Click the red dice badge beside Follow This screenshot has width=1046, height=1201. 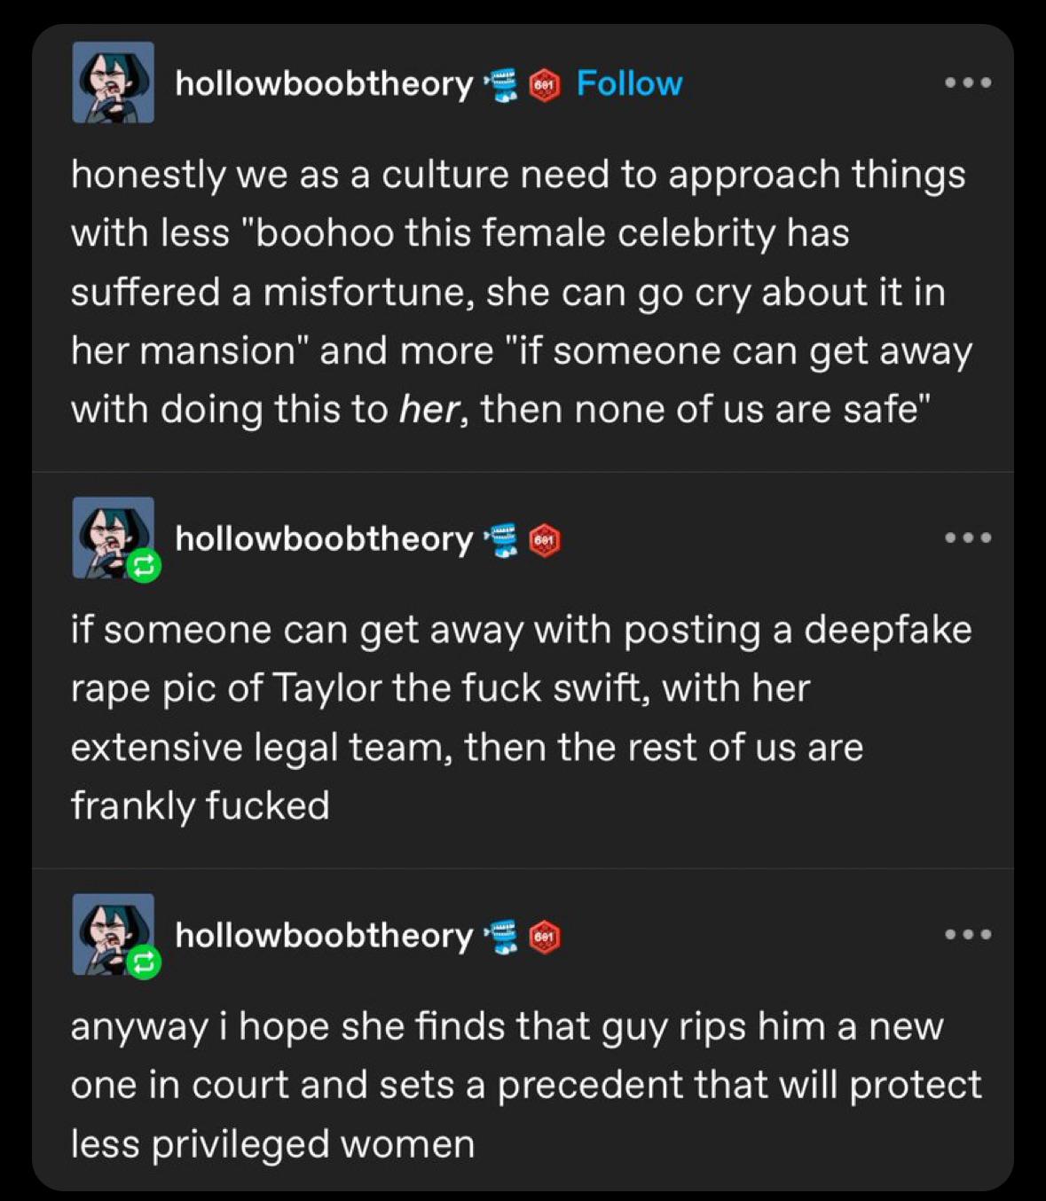click(x=545, y=85)
